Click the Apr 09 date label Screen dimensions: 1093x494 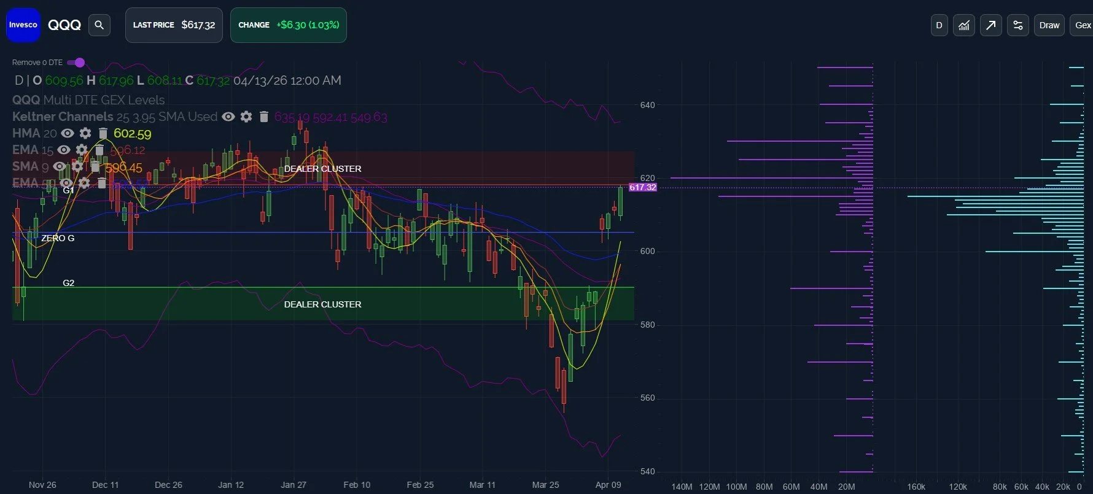click(608, 485)
